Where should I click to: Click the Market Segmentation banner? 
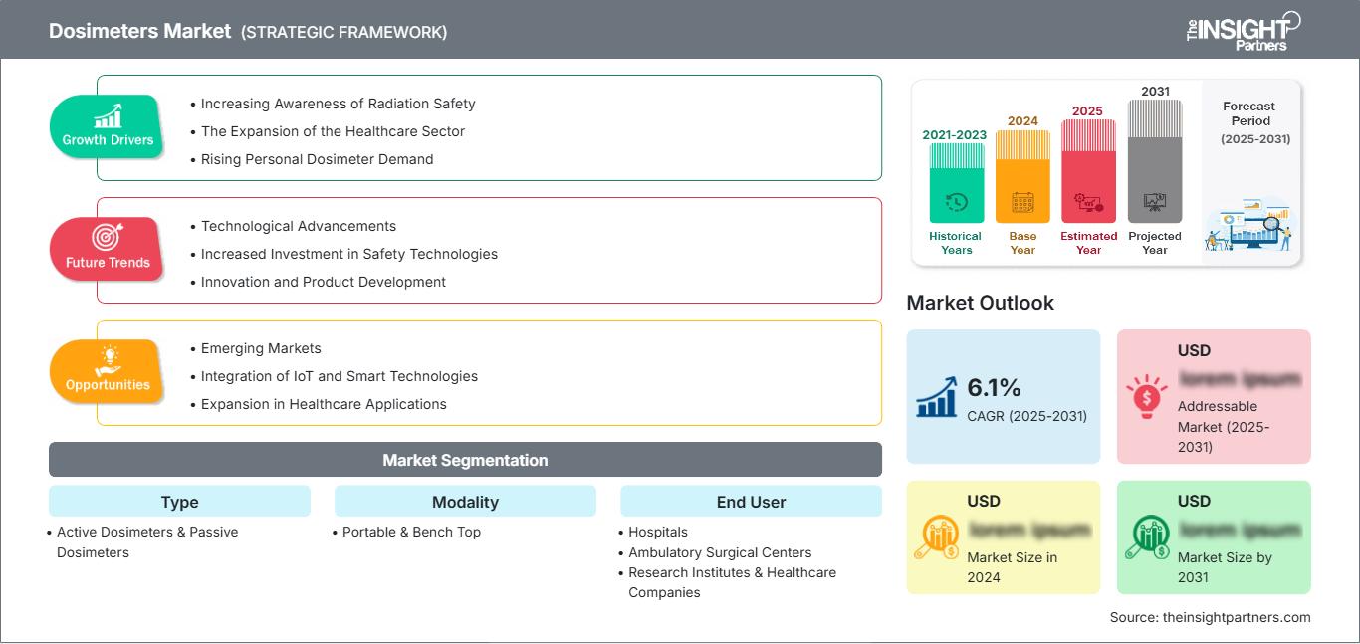coord(465,460)
